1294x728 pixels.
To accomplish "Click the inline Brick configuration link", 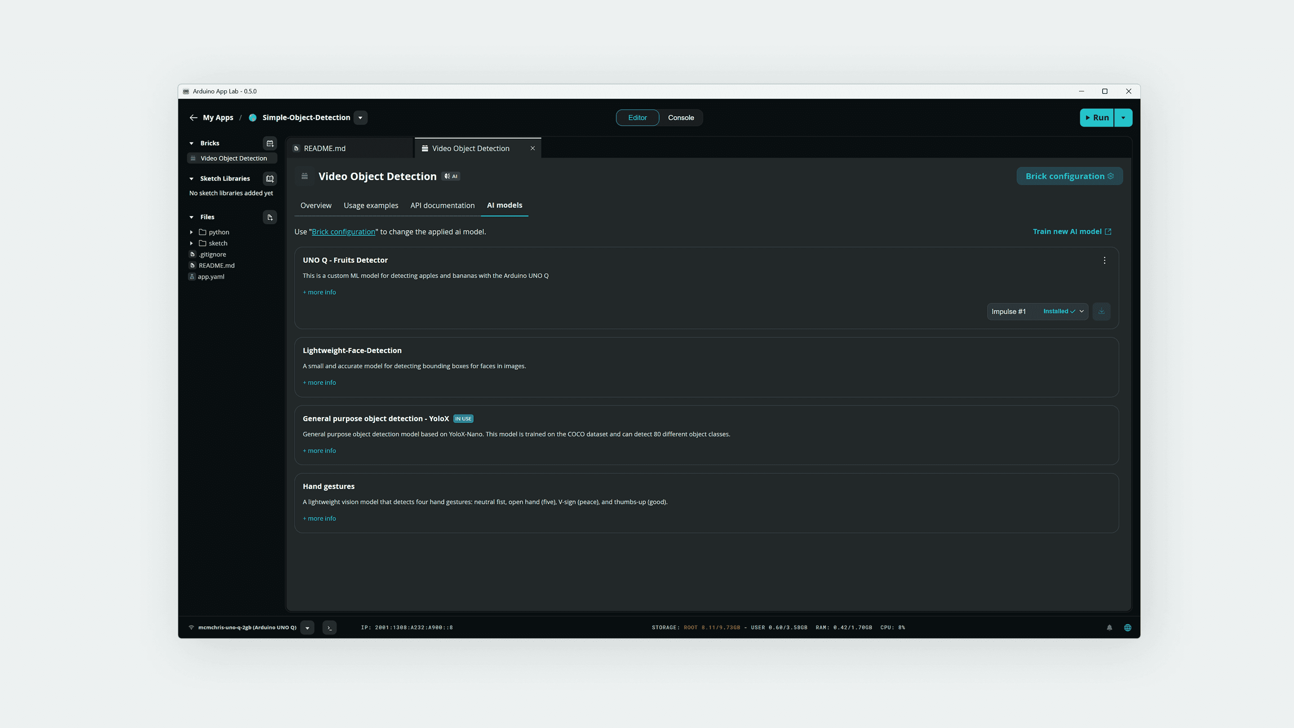I will tap(343, 231).
